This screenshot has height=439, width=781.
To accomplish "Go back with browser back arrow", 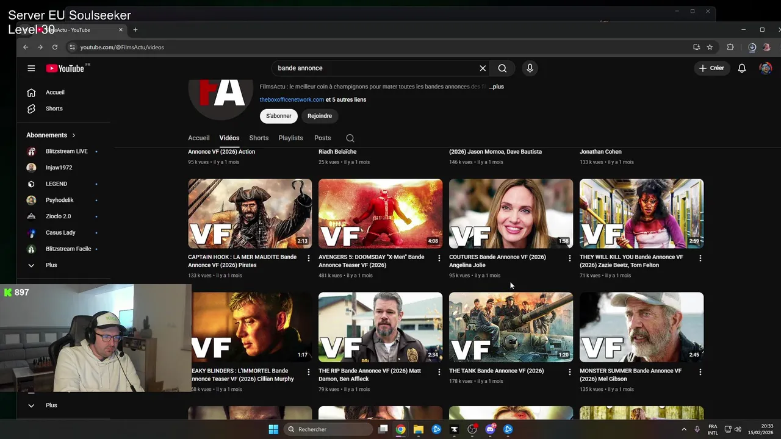I will click(x=26, y=47).
